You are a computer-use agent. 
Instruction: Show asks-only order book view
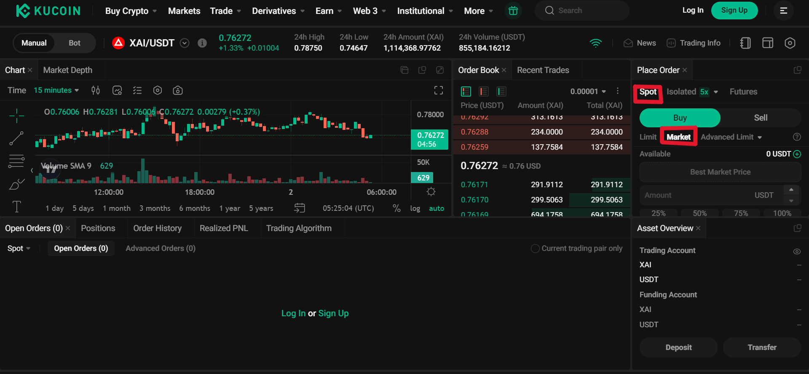tap(484, 91)
